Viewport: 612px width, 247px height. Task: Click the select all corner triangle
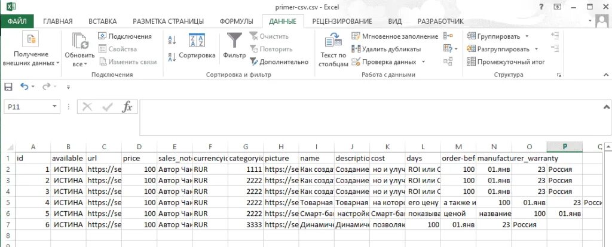[10, 147]
